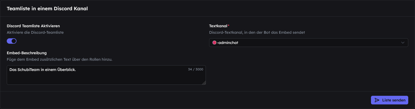415x109 pixels.
Task: Click the 'Textkanal' field label
Action: point(218,26)
